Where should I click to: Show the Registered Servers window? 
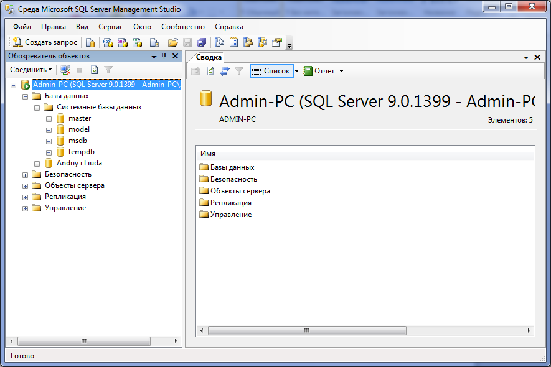219,42
